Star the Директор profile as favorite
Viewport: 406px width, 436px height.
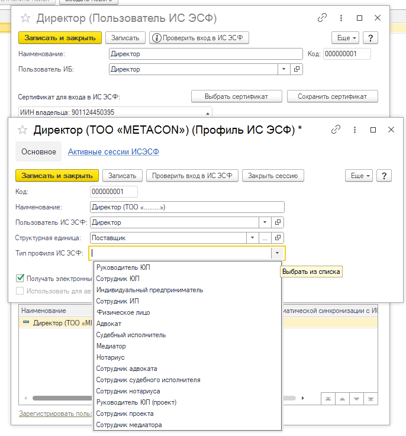[x=22, y=130]
